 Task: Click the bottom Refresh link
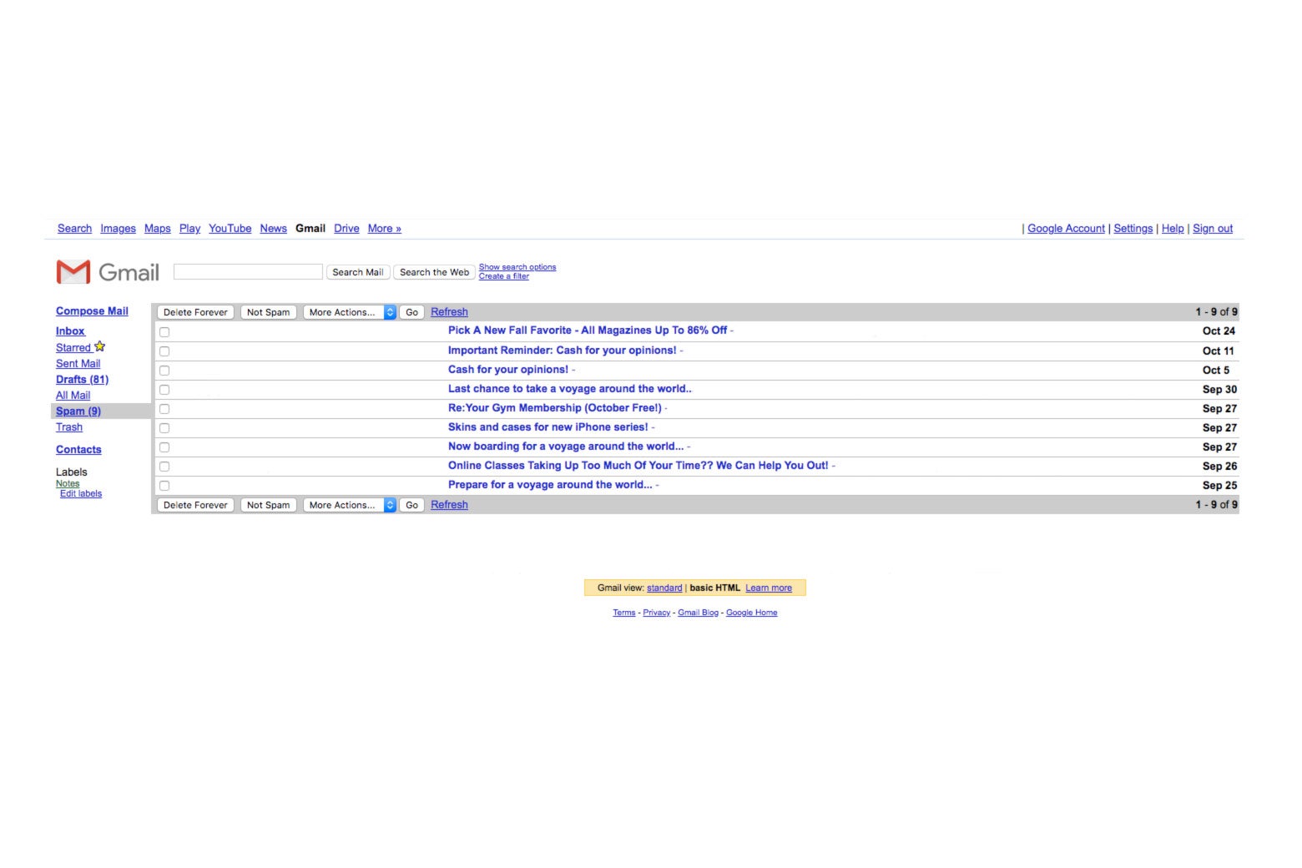click(449, 505)
